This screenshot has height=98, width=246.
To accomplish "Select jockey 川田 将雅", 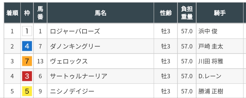I will [211, 61].
